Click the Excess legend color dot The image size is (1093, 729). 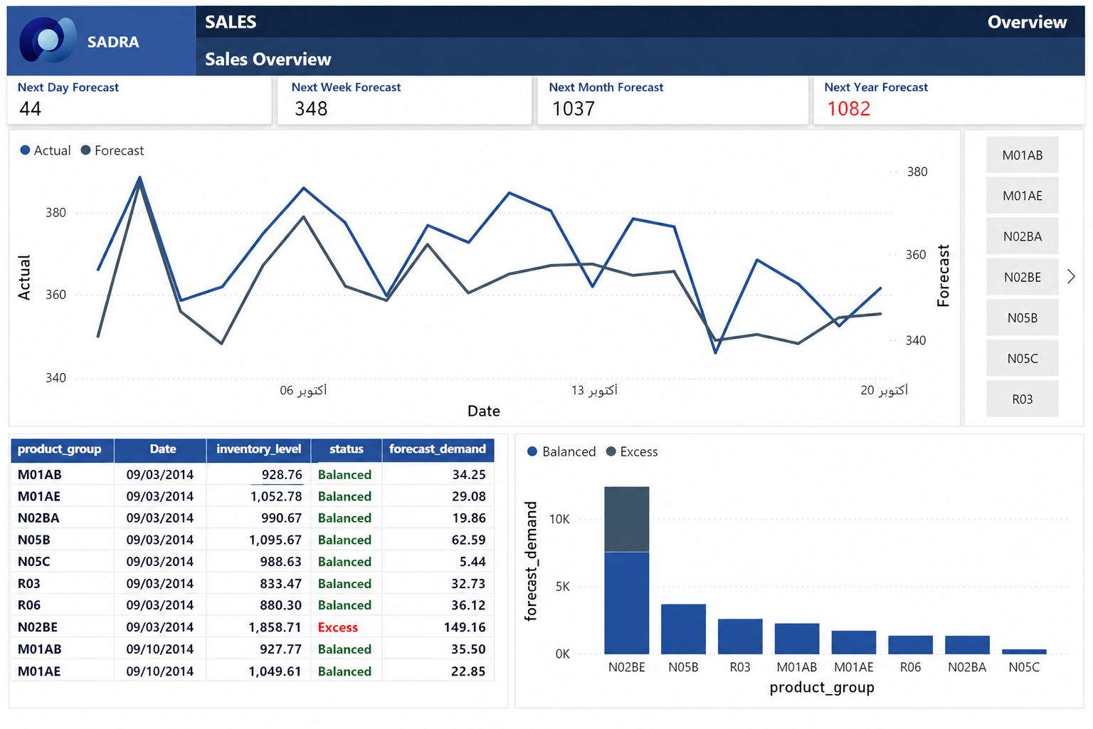click(x=611, y=451)
